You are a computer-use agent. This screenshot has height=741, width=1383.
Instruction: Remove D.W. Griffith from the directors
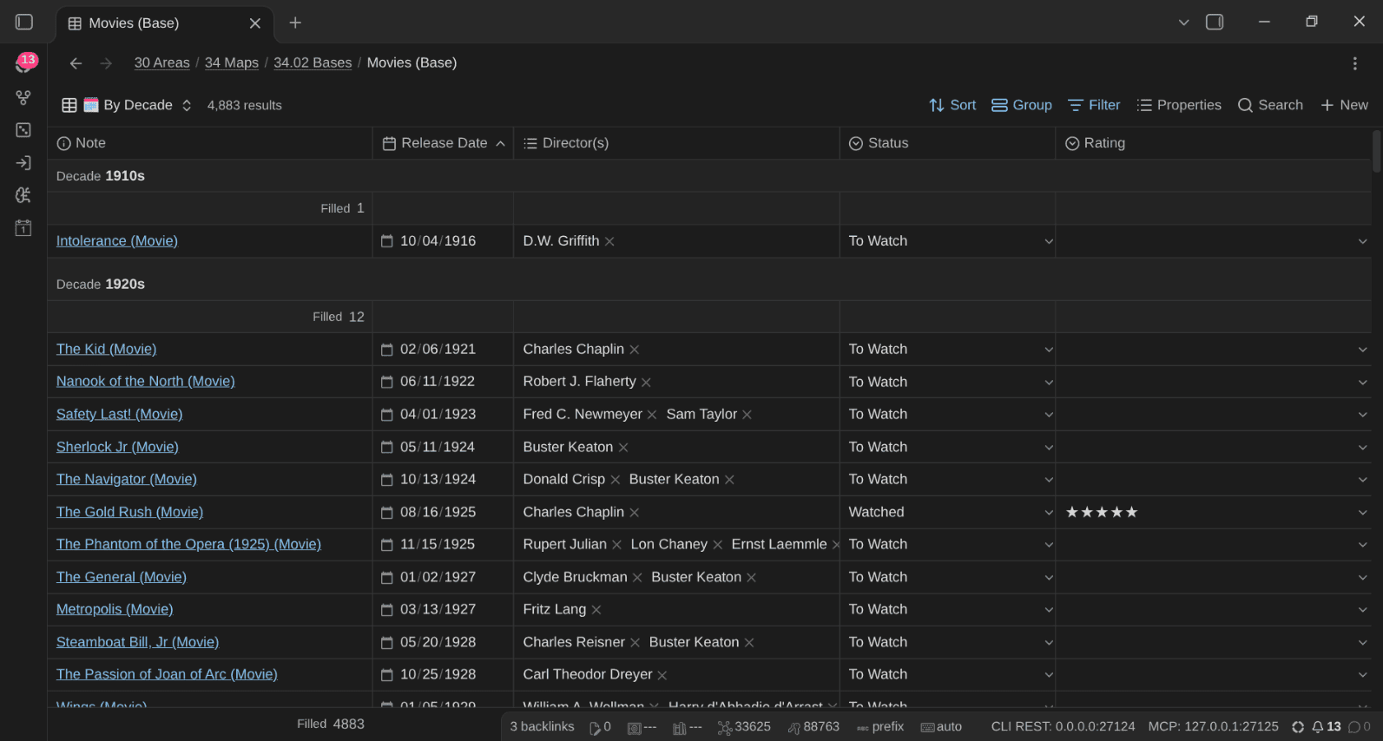click(609, 241)
